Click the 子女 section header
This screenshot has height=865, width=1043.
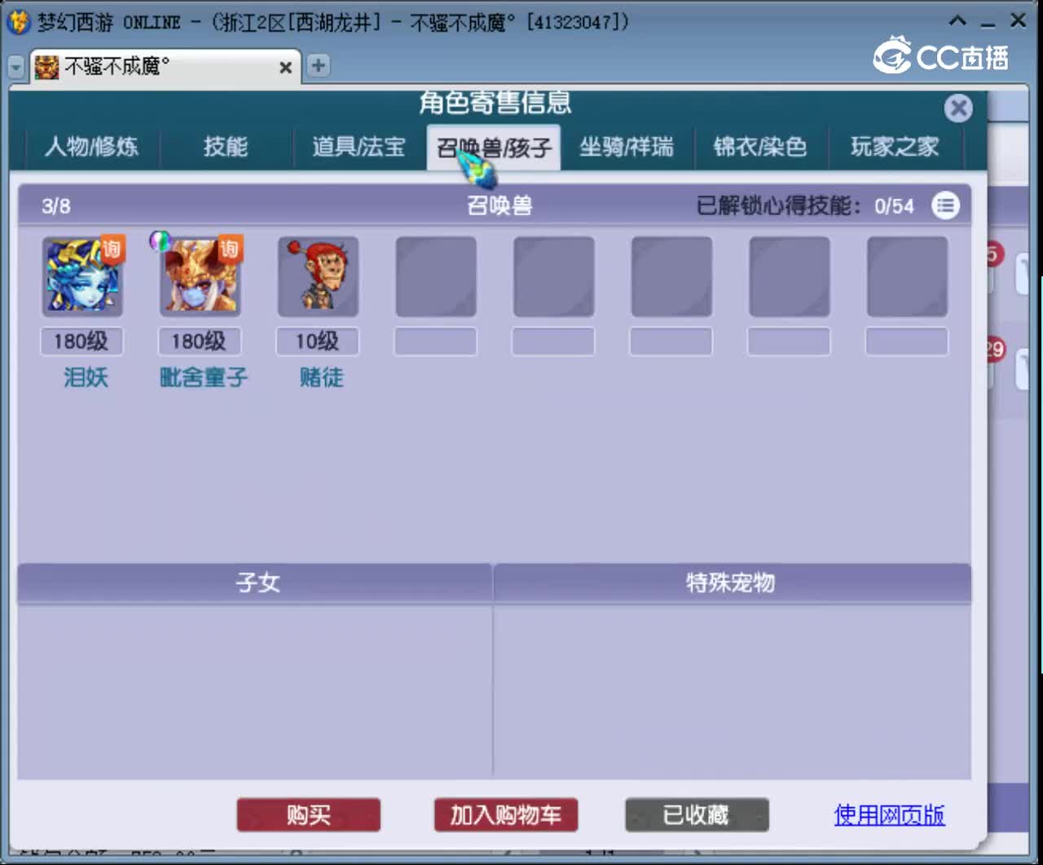255,583
